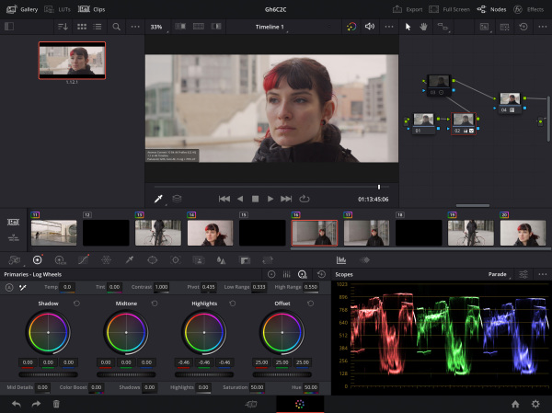Open gallery sort order menu
Viewport: 552px width, 413px height.
click(x=63, y=27)
